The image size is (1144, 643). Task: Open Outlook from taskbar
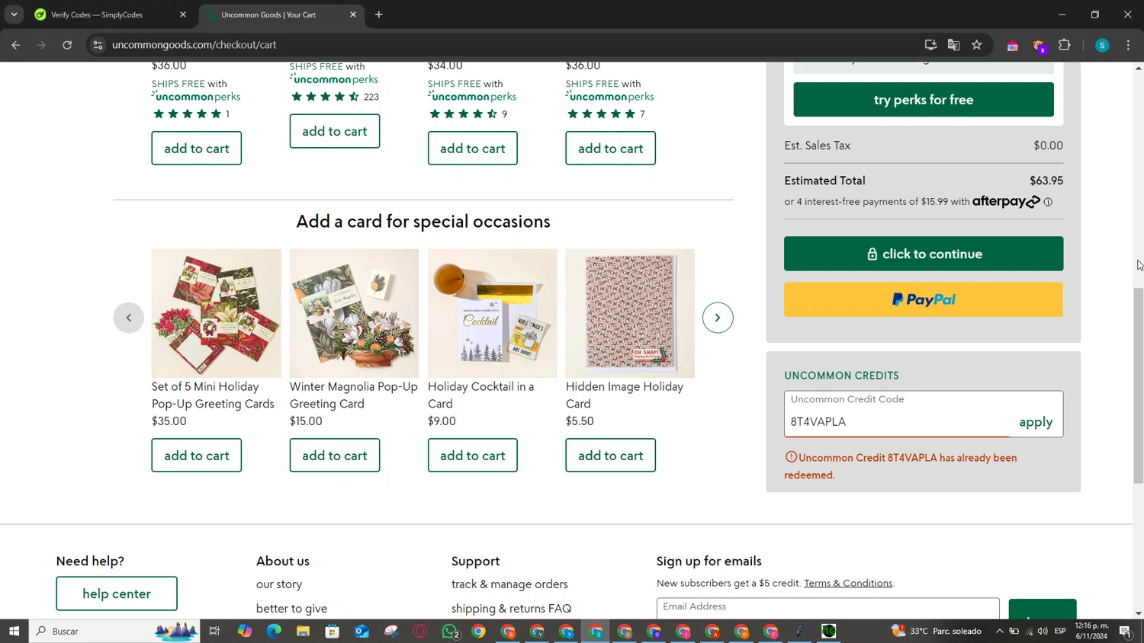362,631
